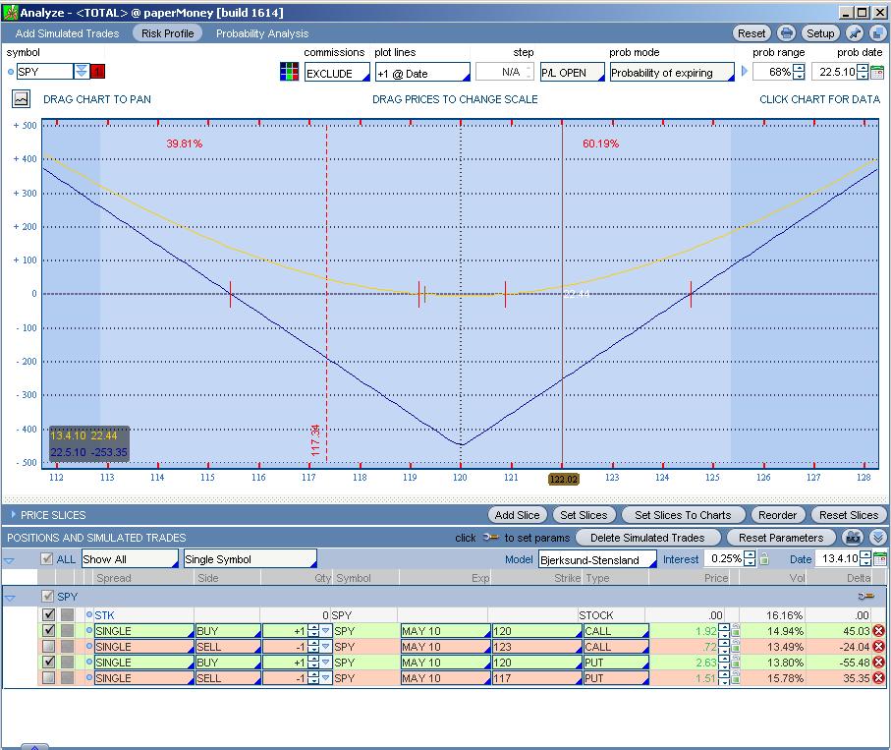Open the Add Simulated Trades tab

click(67, 33)
